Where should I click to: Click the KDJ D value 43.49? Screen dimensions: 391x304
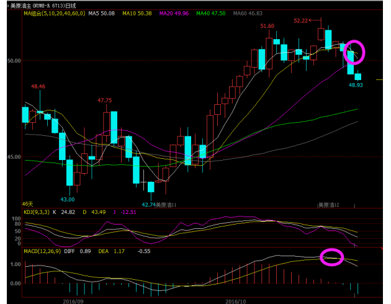[x=99, y=212]
